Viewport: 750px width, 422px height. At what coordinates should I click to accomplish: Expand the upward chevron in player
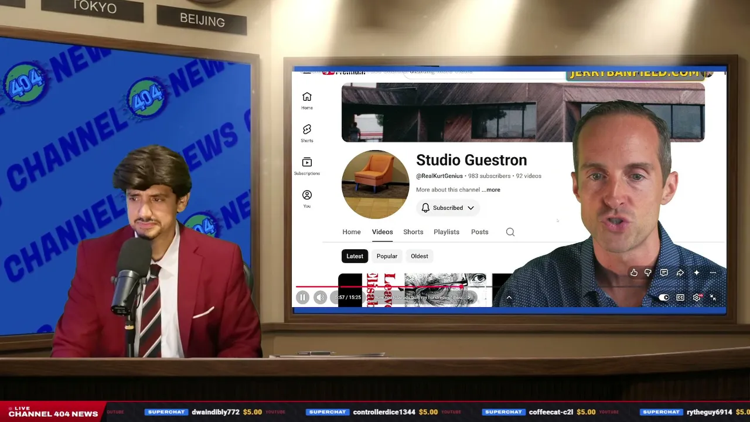click(509, 298)
